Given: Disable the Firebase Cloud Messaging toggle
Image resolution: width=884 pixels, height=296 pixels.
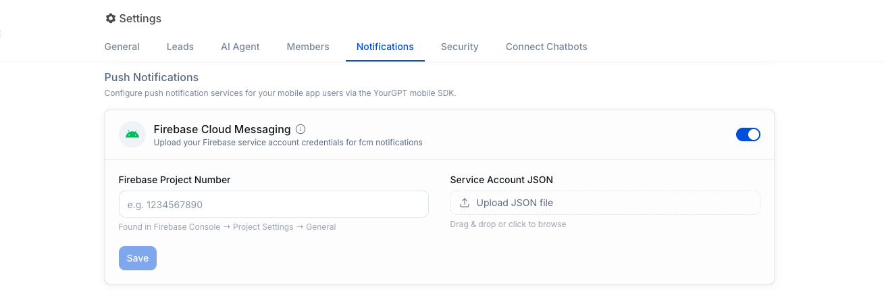Looking at the screenshot, I should point(748,134).
